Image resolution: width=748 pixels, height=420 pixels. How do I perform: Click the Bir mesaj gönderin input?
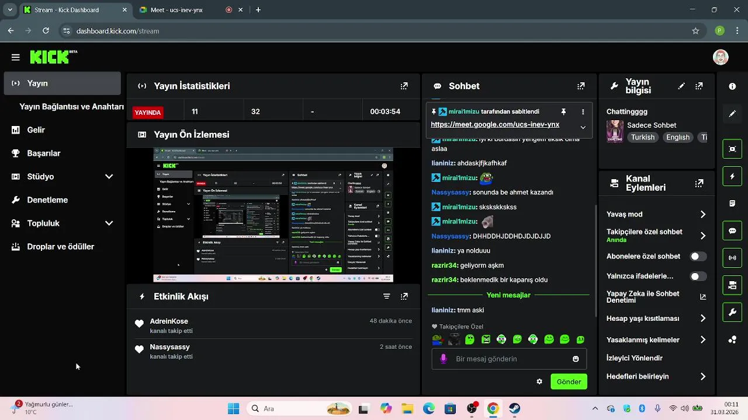coord(509,359)
